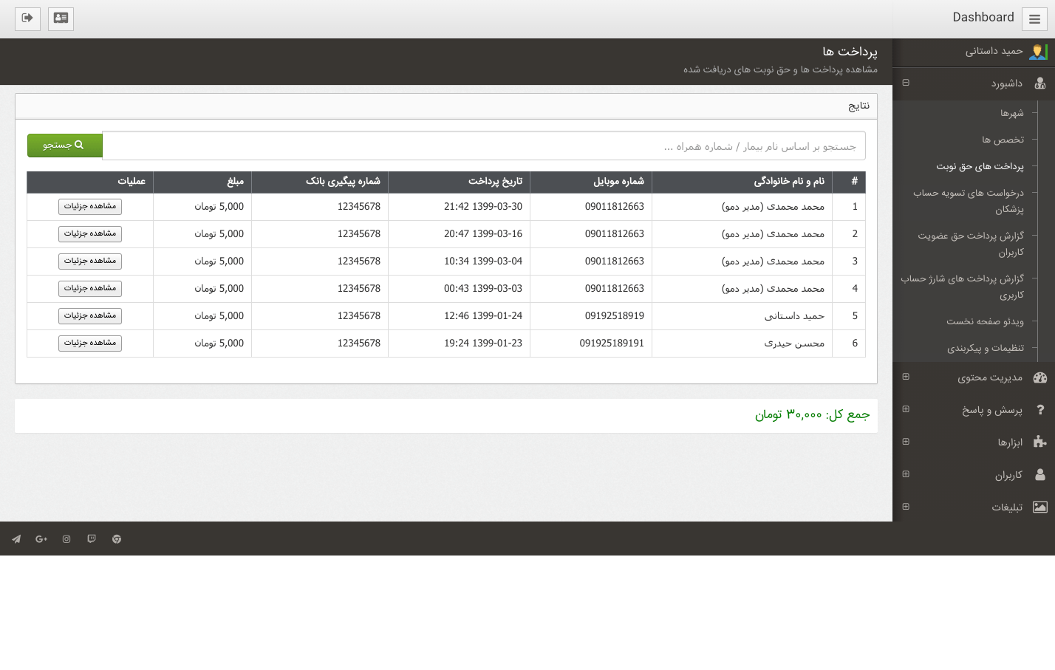Expand the تبلیغات sidebar section

(906, 507)
